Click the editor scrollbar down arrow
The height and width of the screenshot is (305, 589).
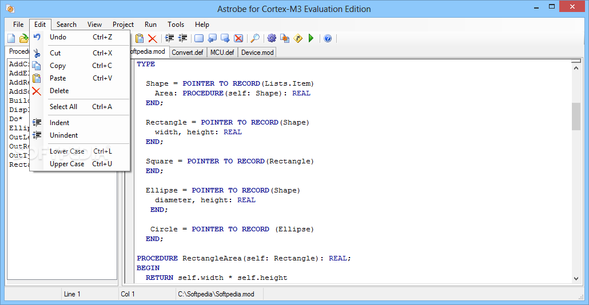(576, 278)
